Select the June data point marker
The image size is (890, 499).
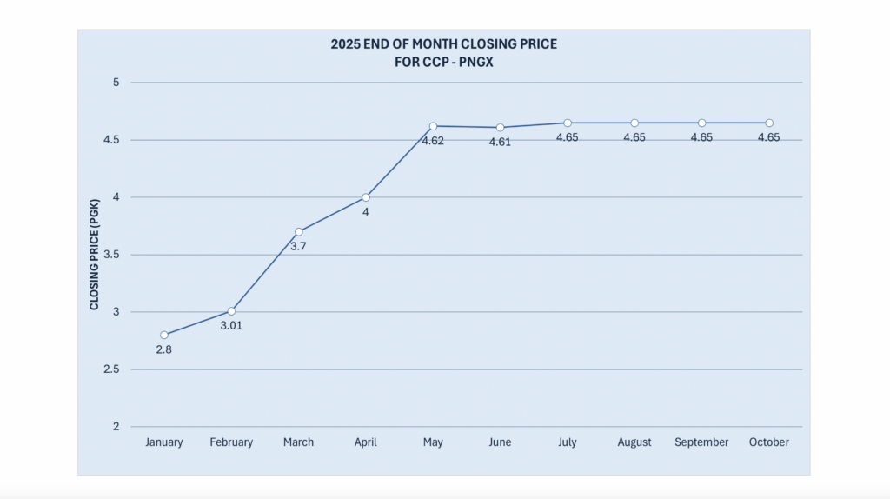(500, 127)
